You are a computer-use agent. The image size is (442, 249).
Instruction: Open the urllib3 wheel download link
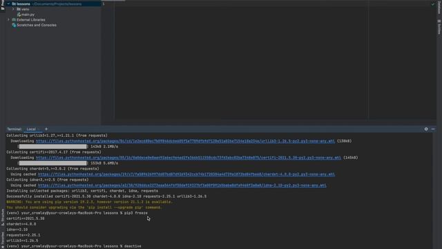point(185,141)
